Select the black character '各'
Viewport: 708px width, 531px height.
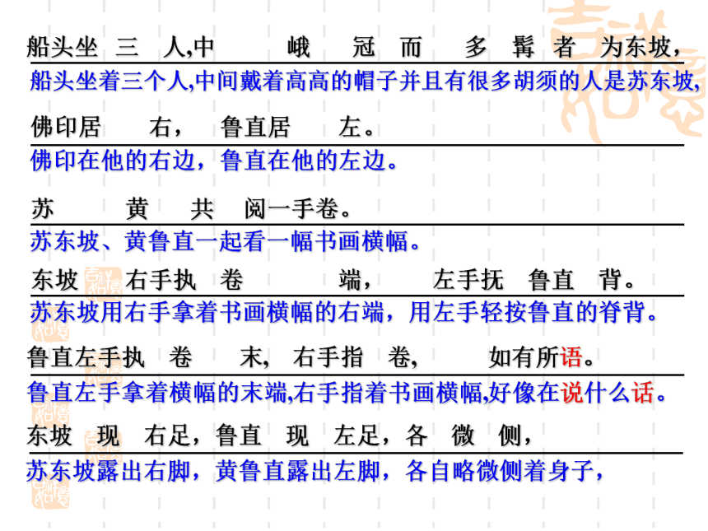pos(417,436)
